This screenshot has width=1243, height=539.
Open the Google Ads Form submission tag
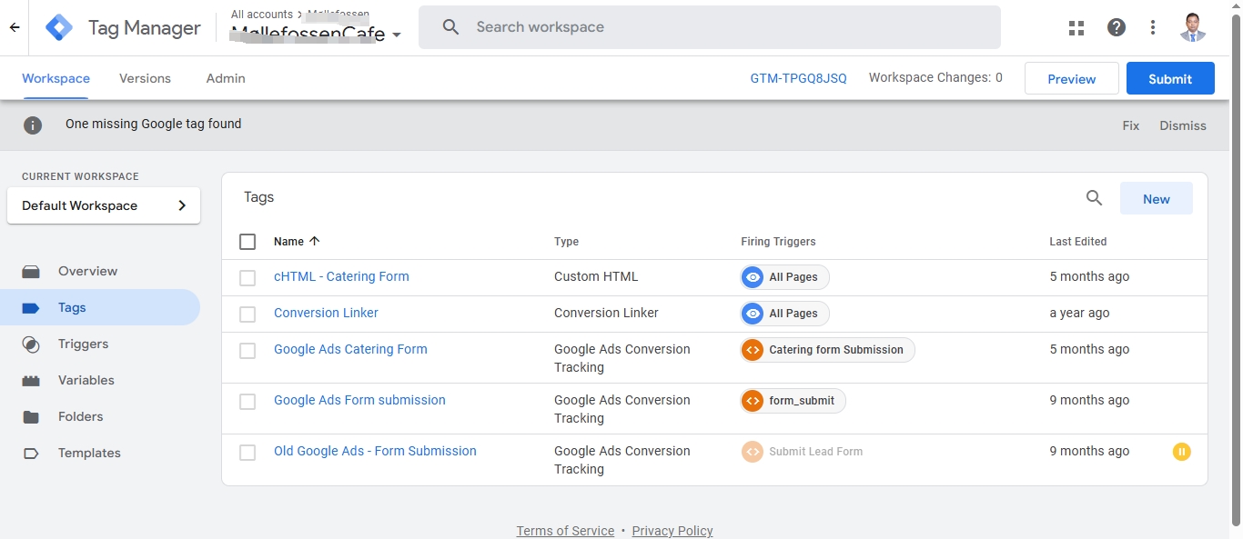(x=359, y=400)
